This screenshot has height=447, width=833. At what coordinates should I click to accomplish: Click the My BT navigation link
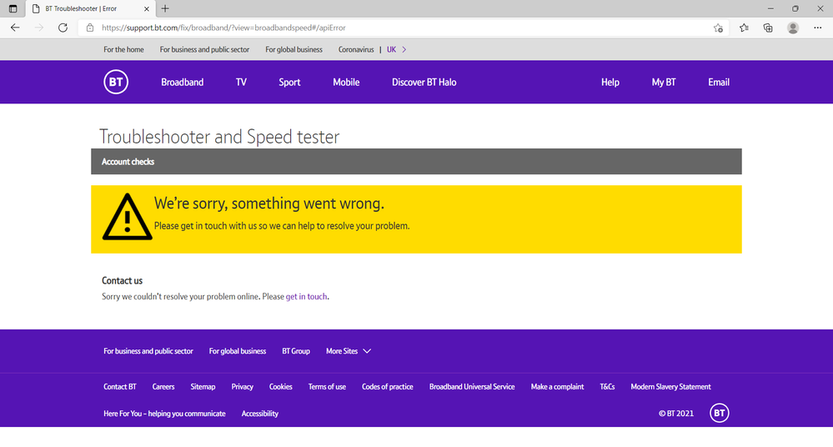(x=664, y=83)
